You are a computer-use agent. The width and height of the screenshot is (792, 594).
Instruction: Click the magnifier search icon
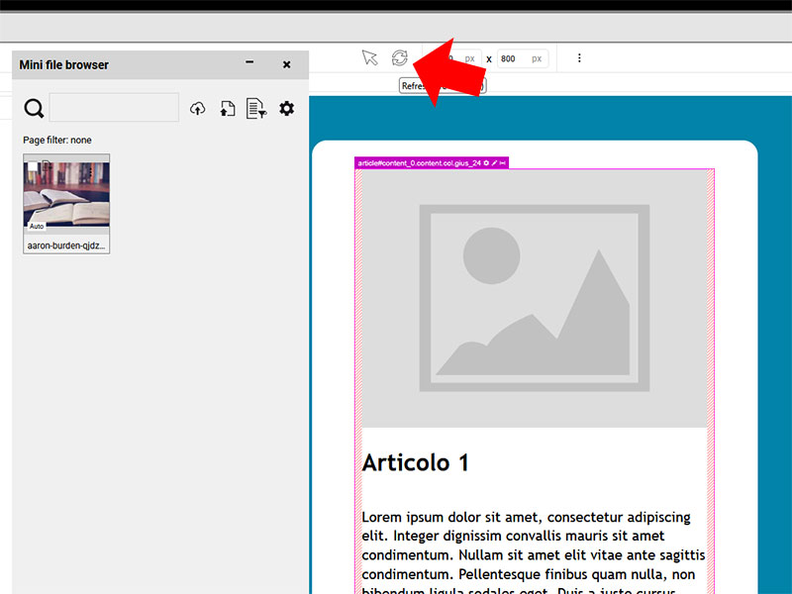pos(34,109)
